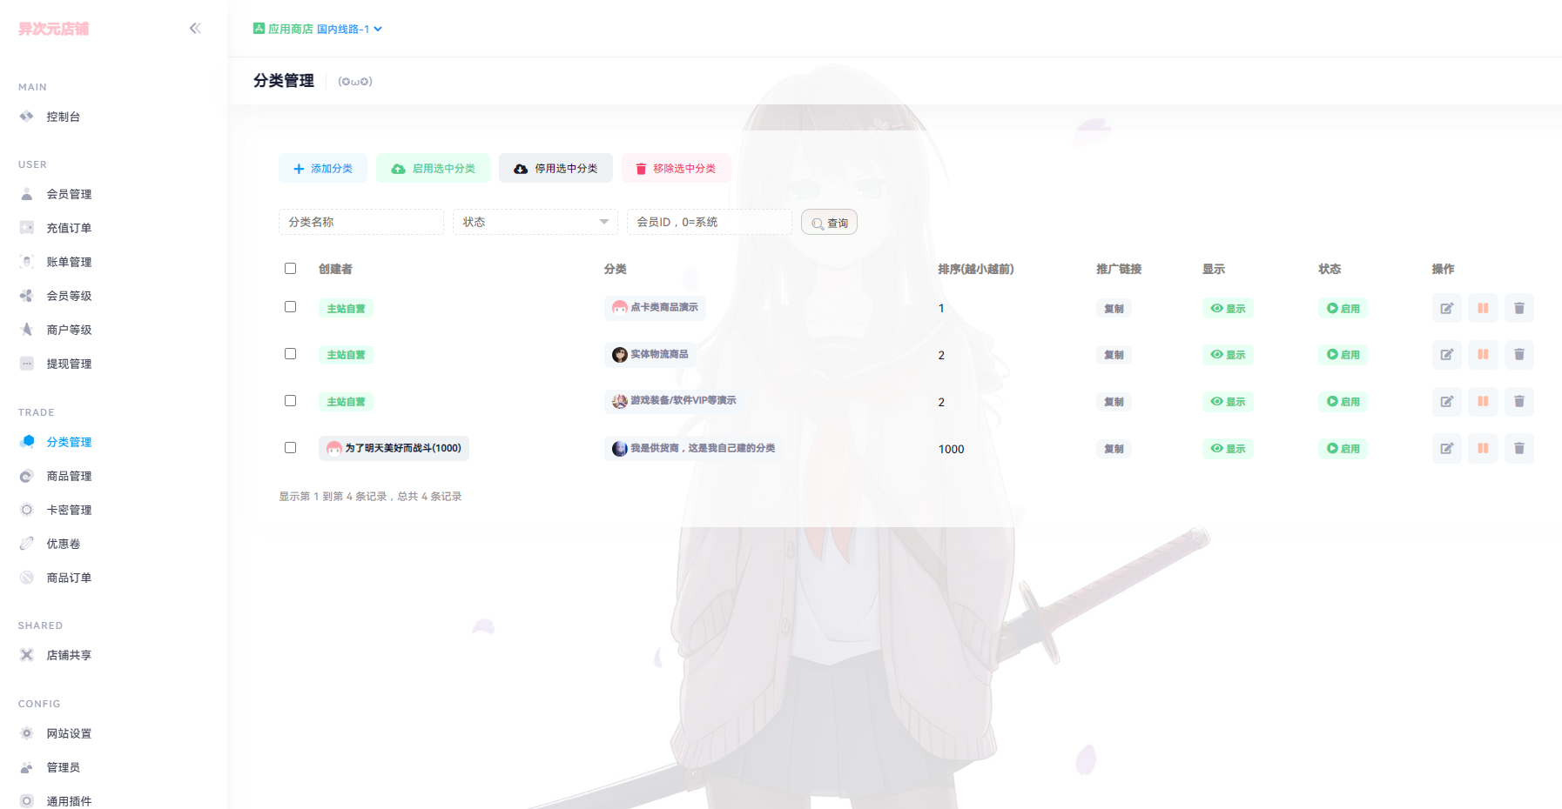The width and height of the screenshot is (1562, 809).
Task: Open 会员等级 in sidebar
Action: coord(69,296)
